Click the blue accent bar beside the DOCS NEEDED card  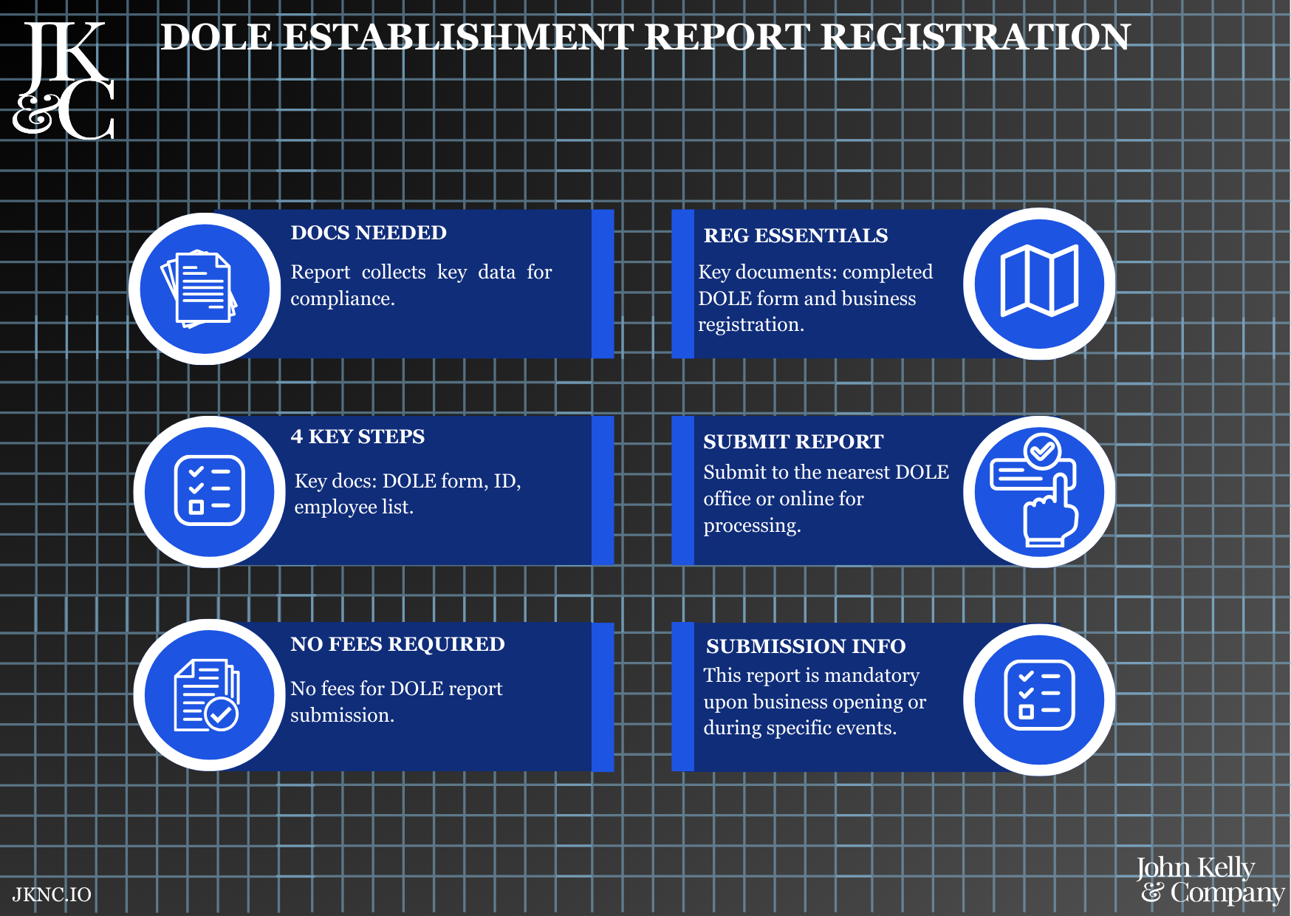(x=602, y=285)
